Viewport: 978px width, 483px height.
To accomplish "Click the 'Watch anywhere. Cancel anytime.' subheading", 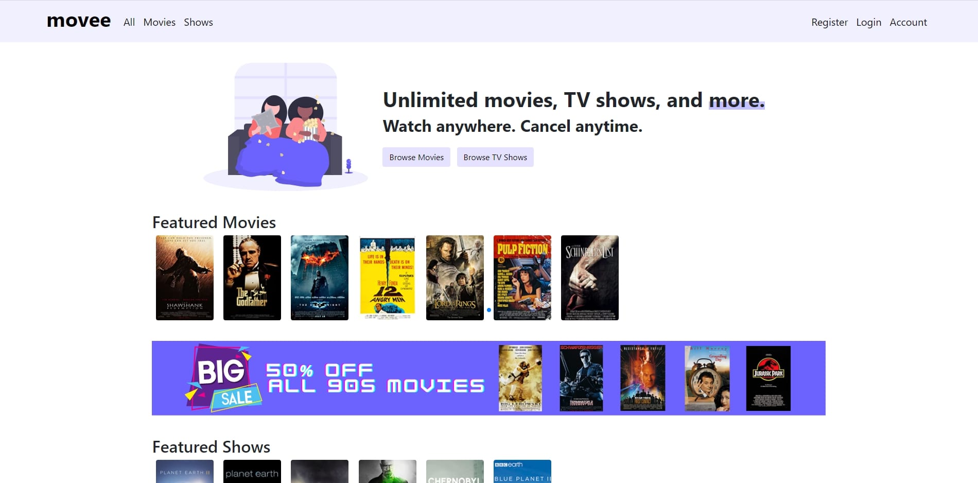I will (513, 126).
